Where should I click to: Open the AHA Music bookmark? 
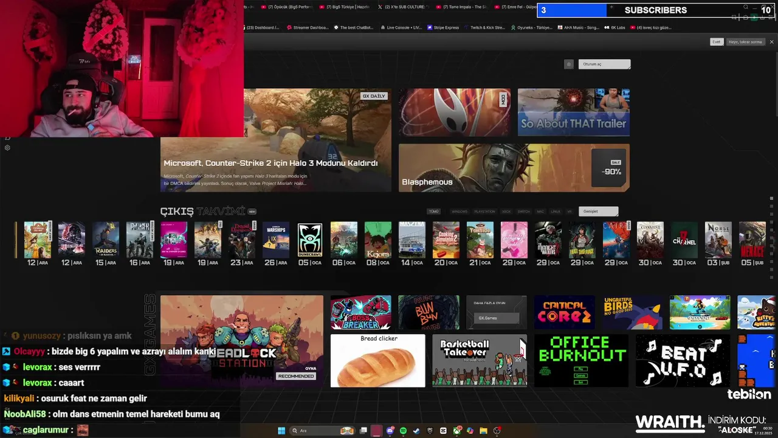pyautogui.click(x=578, y=27)
